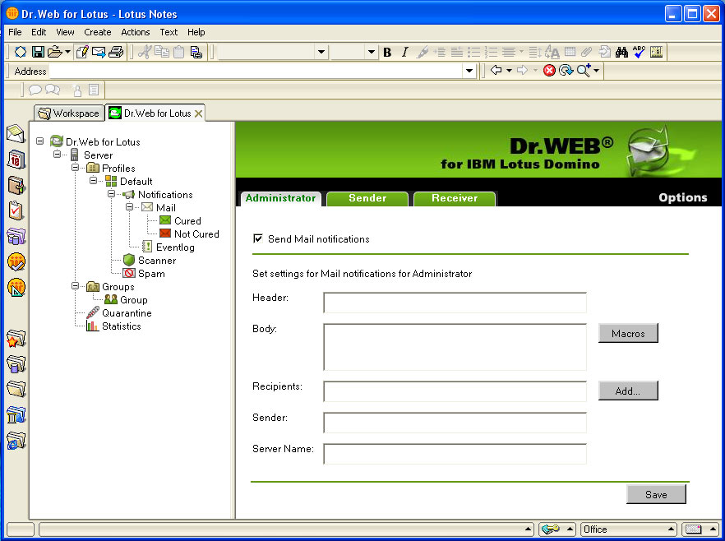Collapse the Mail tree node

pos(129,206)
